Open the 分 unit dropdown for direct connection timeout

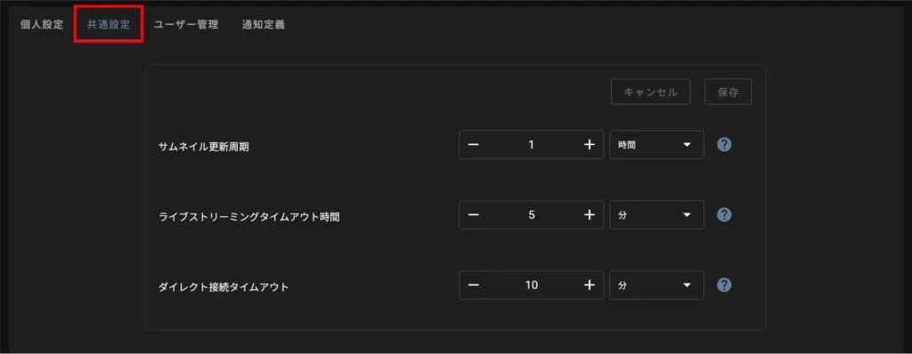point(656,285)
